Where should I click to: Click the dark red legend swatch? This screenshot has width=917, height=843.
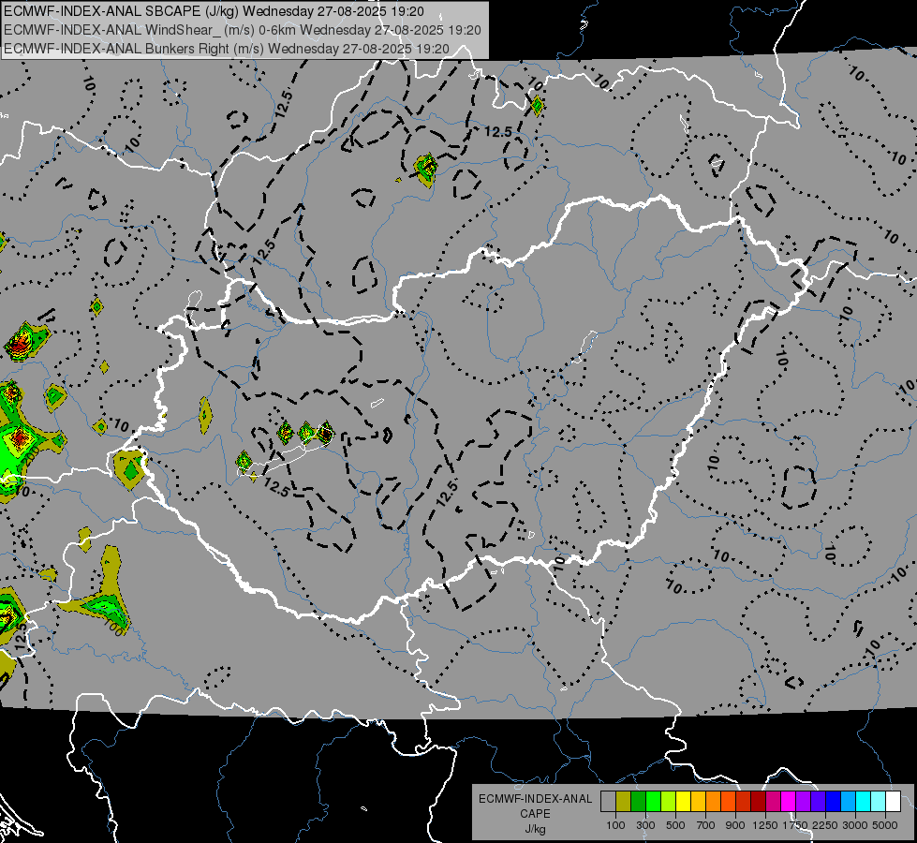pyautogui.click(x=758, y=802)
